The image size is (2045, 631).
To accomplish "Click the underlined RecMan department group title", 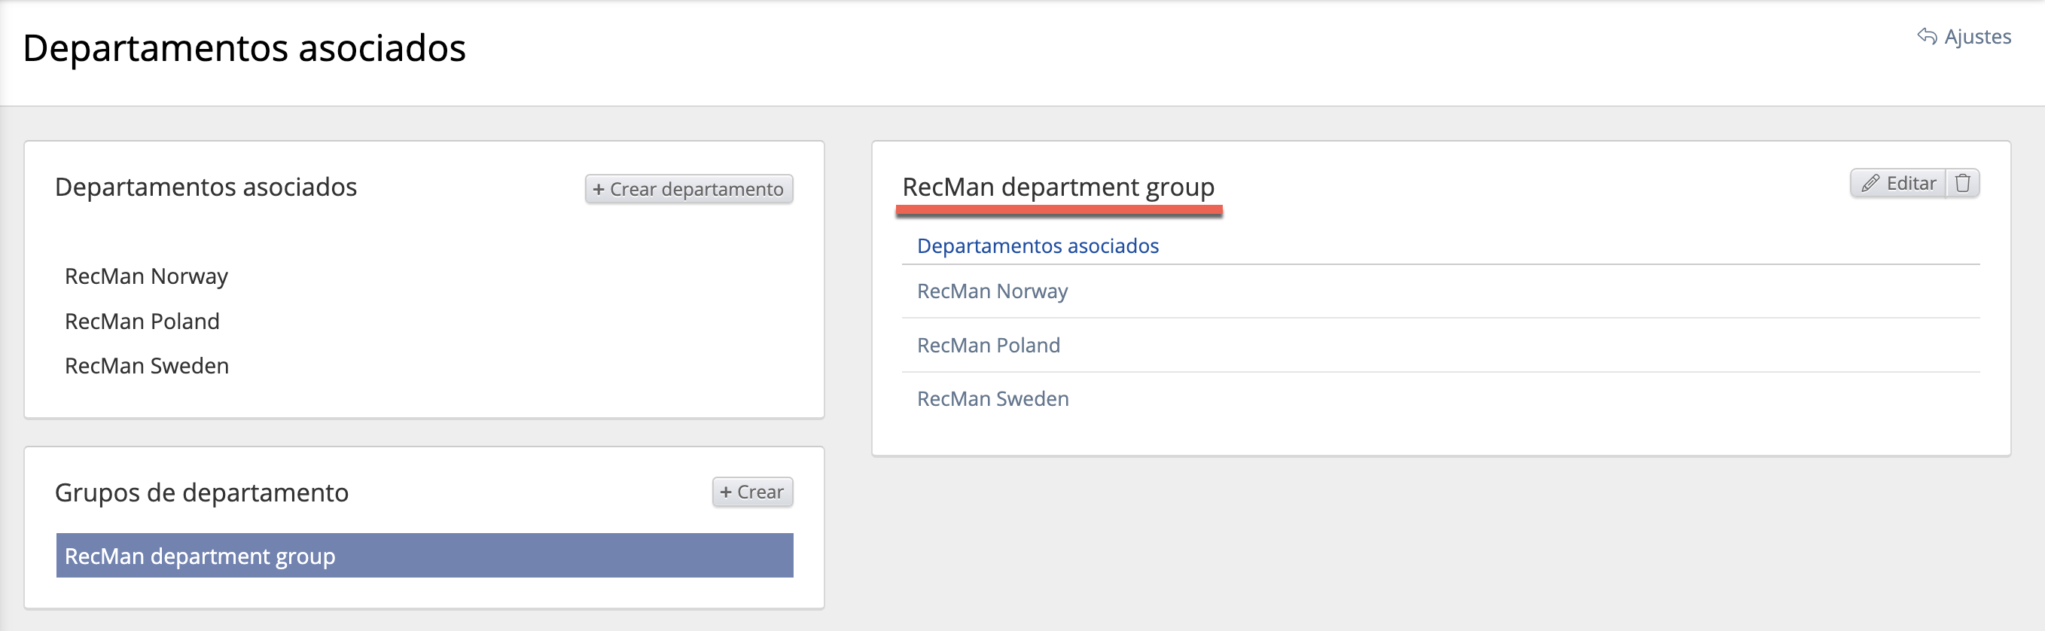I will point(1057,187).
